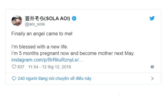The image size is (166, 95).
Task: Click the speech bubble reply icon
Action: pyautogui.click(x=14, y=78)
